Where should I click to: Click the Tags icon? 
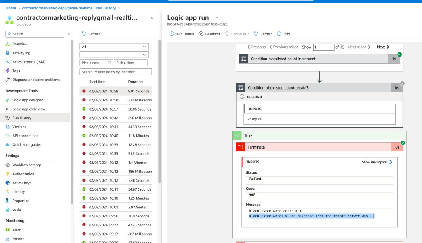[7, 71]
